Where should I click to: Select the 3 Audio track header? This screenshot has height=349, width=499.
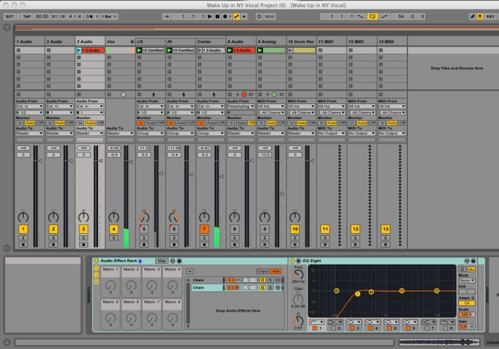90,42
